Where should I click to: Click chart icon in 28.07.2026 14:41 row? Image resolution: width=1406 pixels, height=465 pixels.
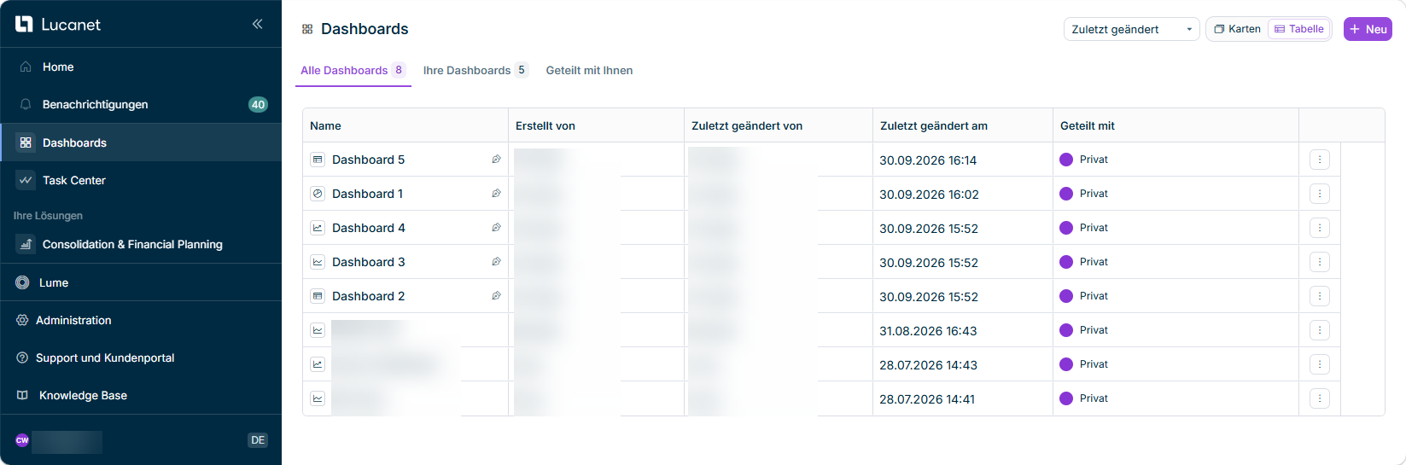click(318, 398)
